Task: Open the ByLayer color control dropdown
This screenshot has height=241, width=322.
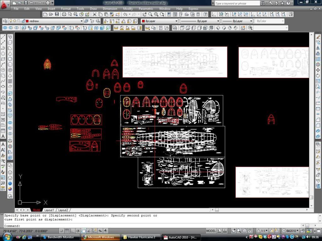Action: pyautogui.click(x=176, y=21)
